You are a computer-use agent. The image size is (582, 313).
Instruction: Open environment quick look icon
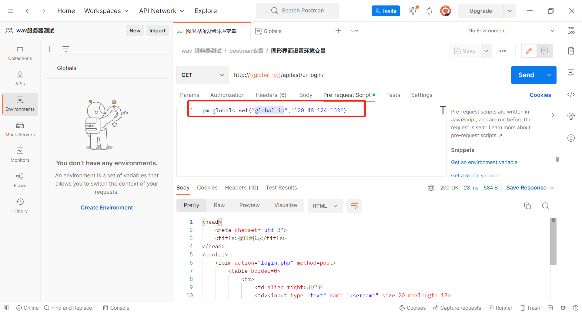[x=571, y=31]
